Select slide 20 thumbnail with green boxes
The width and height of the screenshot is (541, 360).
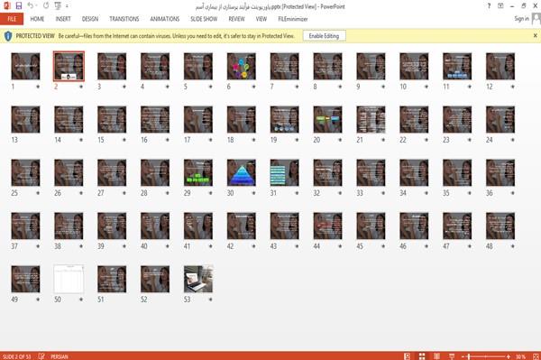328,119
